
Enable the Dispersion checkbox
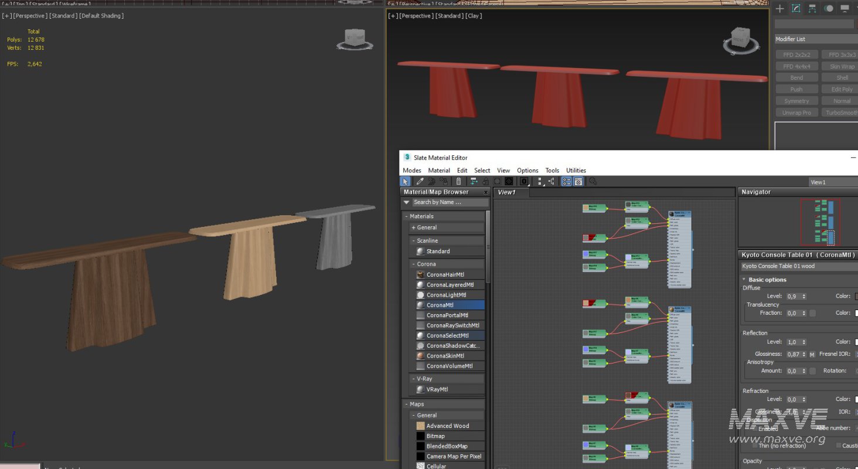coord(755,429)
